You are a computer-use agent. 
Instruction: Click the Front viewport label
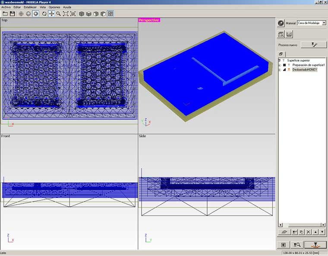[x=6, y=136]
